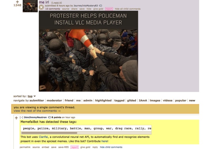The height and width of the screenshot is (149, 210).
Task: Navigate comments by gilded
Action: pyautogui.click(x=131, y=100)
